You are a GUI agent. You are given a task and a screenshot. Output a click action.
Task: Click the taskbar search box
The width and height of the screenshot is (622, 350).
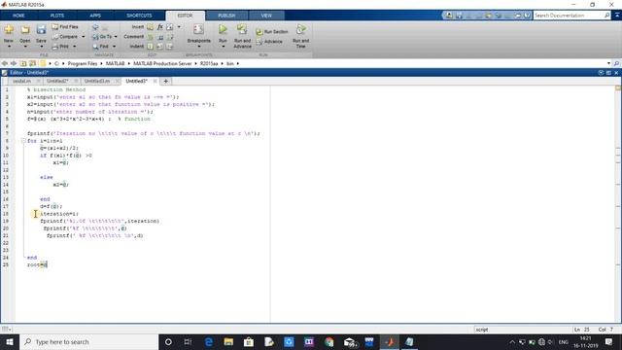pyautogui.click(x=88, y=341)
